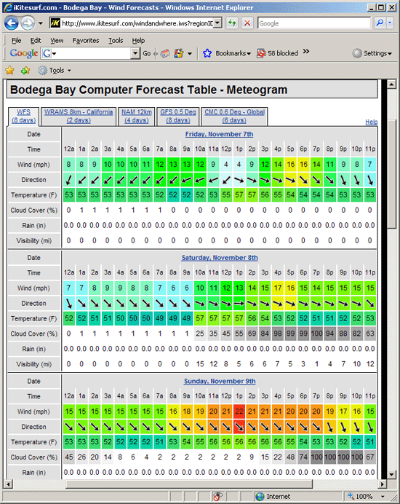Click the horizontal scrollbar thumb

point(189,484)
